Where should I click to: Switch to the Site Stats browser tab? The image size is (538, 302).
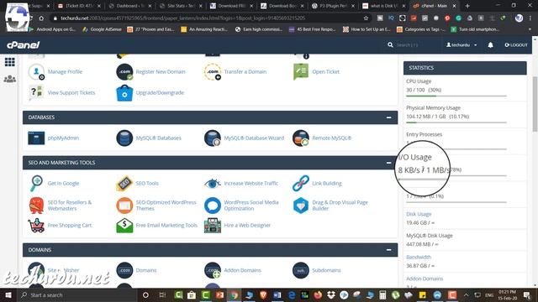182,6
